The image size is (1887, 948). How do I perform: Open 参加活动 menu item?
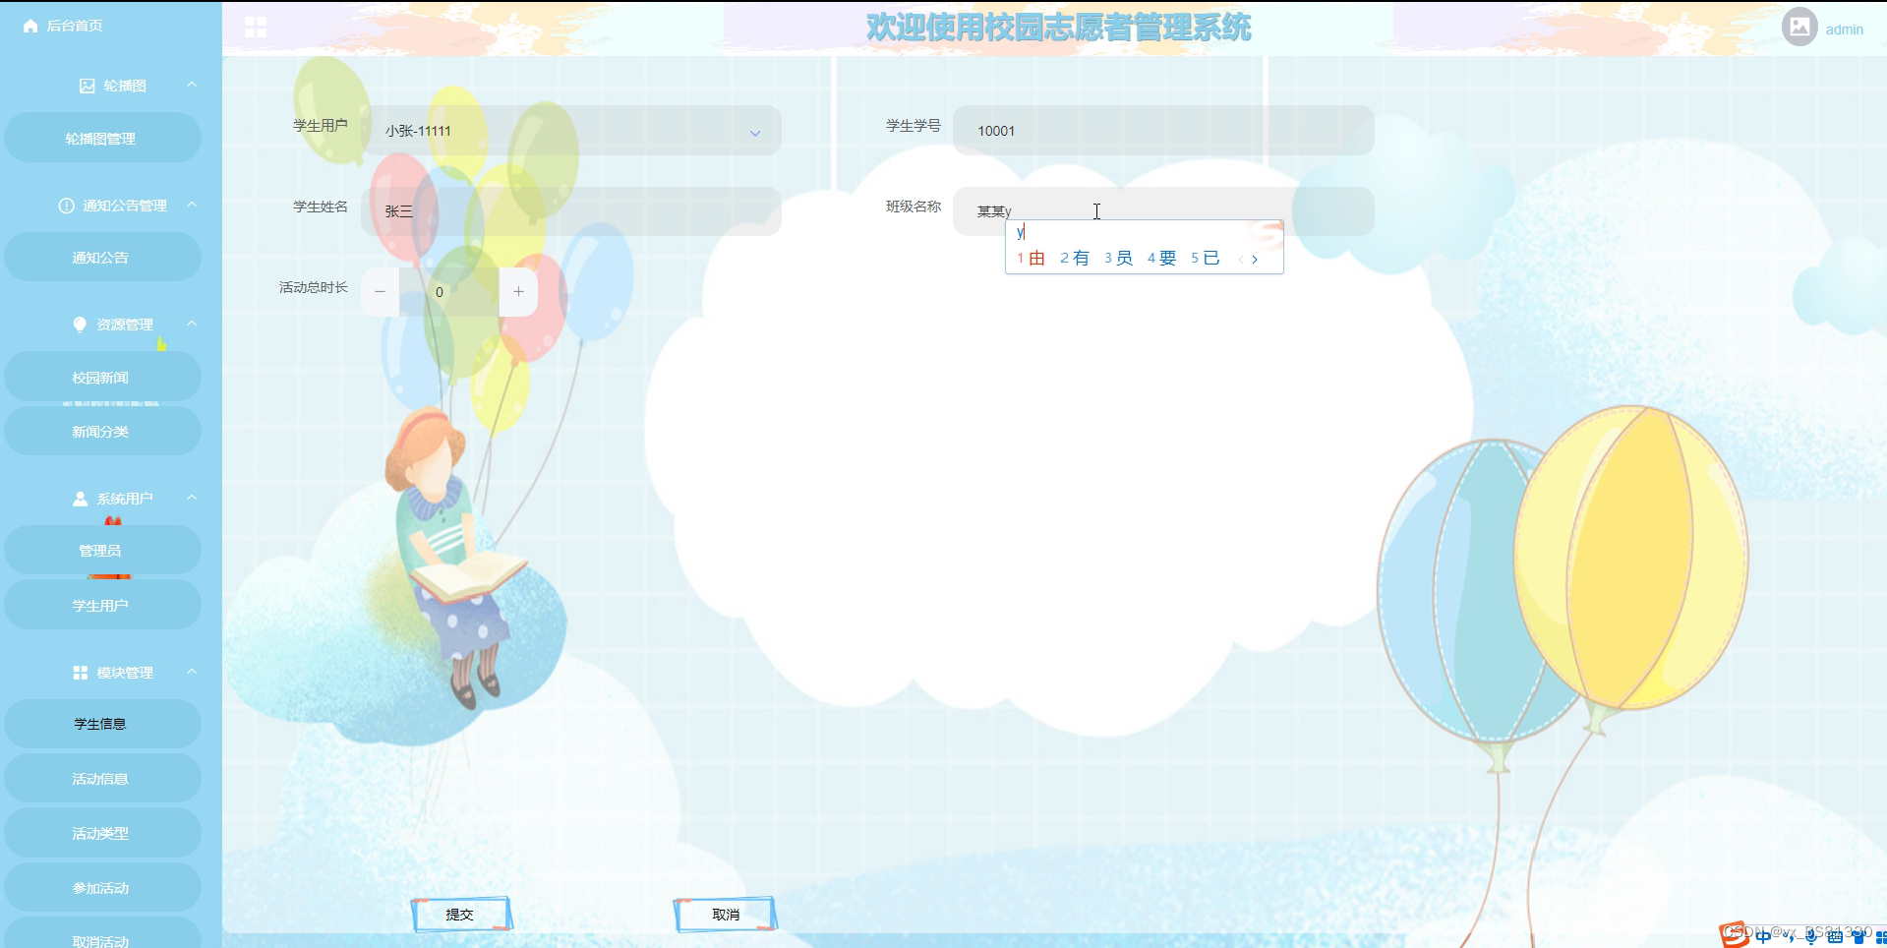(x=102, y=887)
